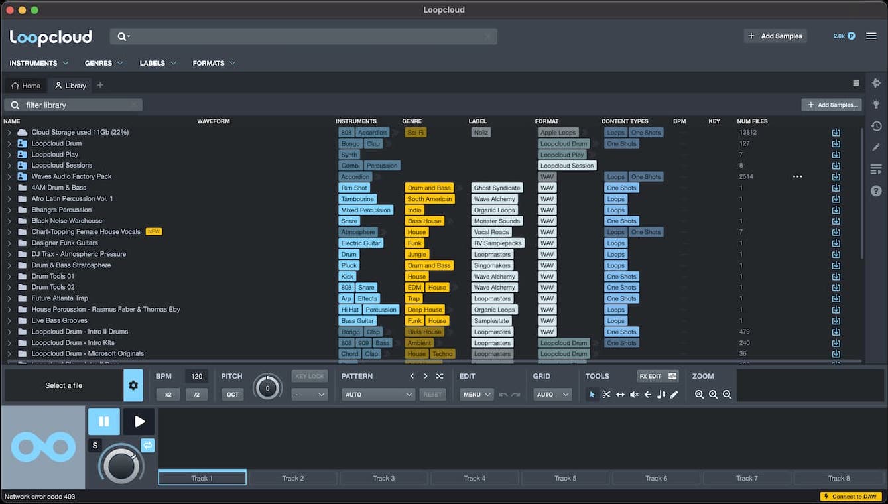Select the pencil draw tool
Screen dimensions: 888x504
675,394
